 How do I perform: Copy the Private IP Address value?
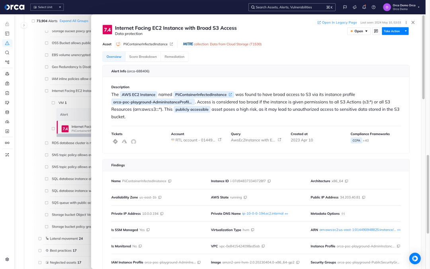pos(162,214)
